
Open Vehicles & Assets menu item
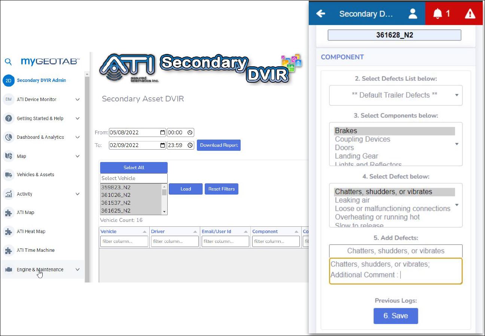pyautogui.click(x=36, y=175)
